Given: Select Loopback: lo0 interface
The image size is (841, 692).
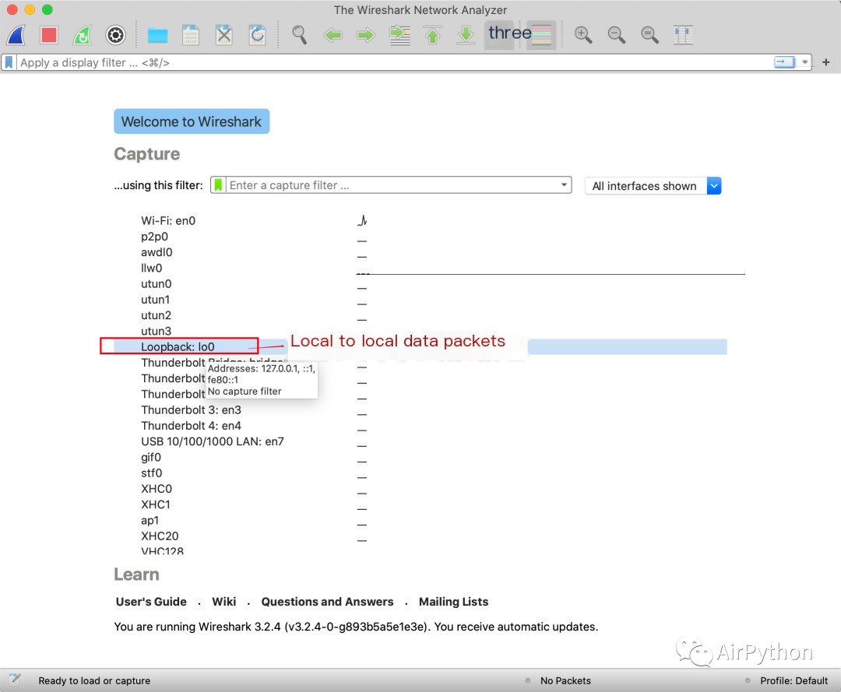Looking at the screenshot, I should click(x=178, y=347).
